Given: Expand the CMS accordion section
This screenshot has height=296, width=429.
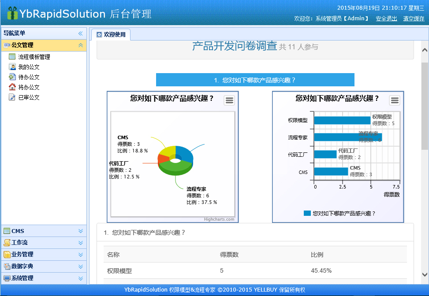Looking at the screenshot, I should click(x=80, y=231).
